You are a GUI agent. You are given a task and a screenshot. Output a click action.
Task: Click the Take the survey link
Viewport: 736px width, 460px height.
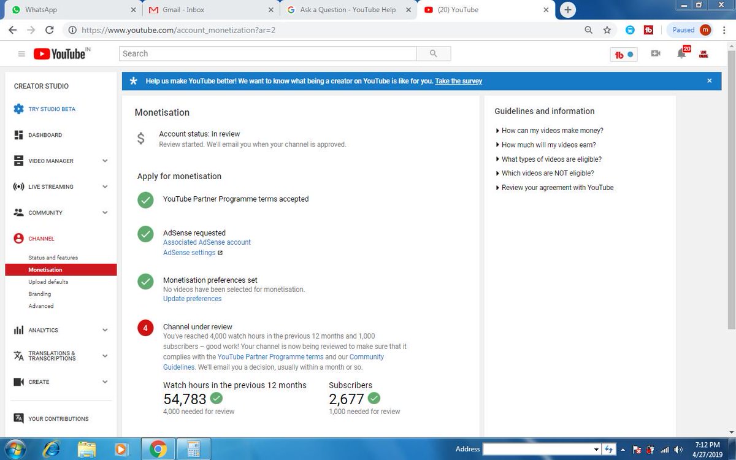click(x=458, y=81)
